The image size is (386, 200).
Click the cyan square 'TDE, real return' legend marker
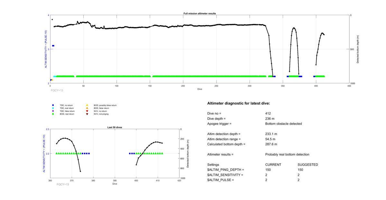tap(53, 108)
